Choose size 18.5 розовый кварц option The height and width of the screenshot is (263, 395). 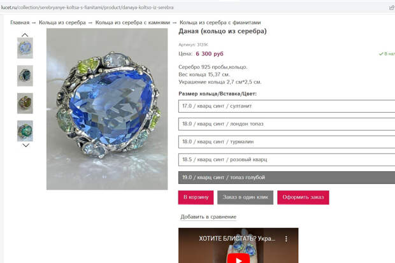(x=287, y=160)
